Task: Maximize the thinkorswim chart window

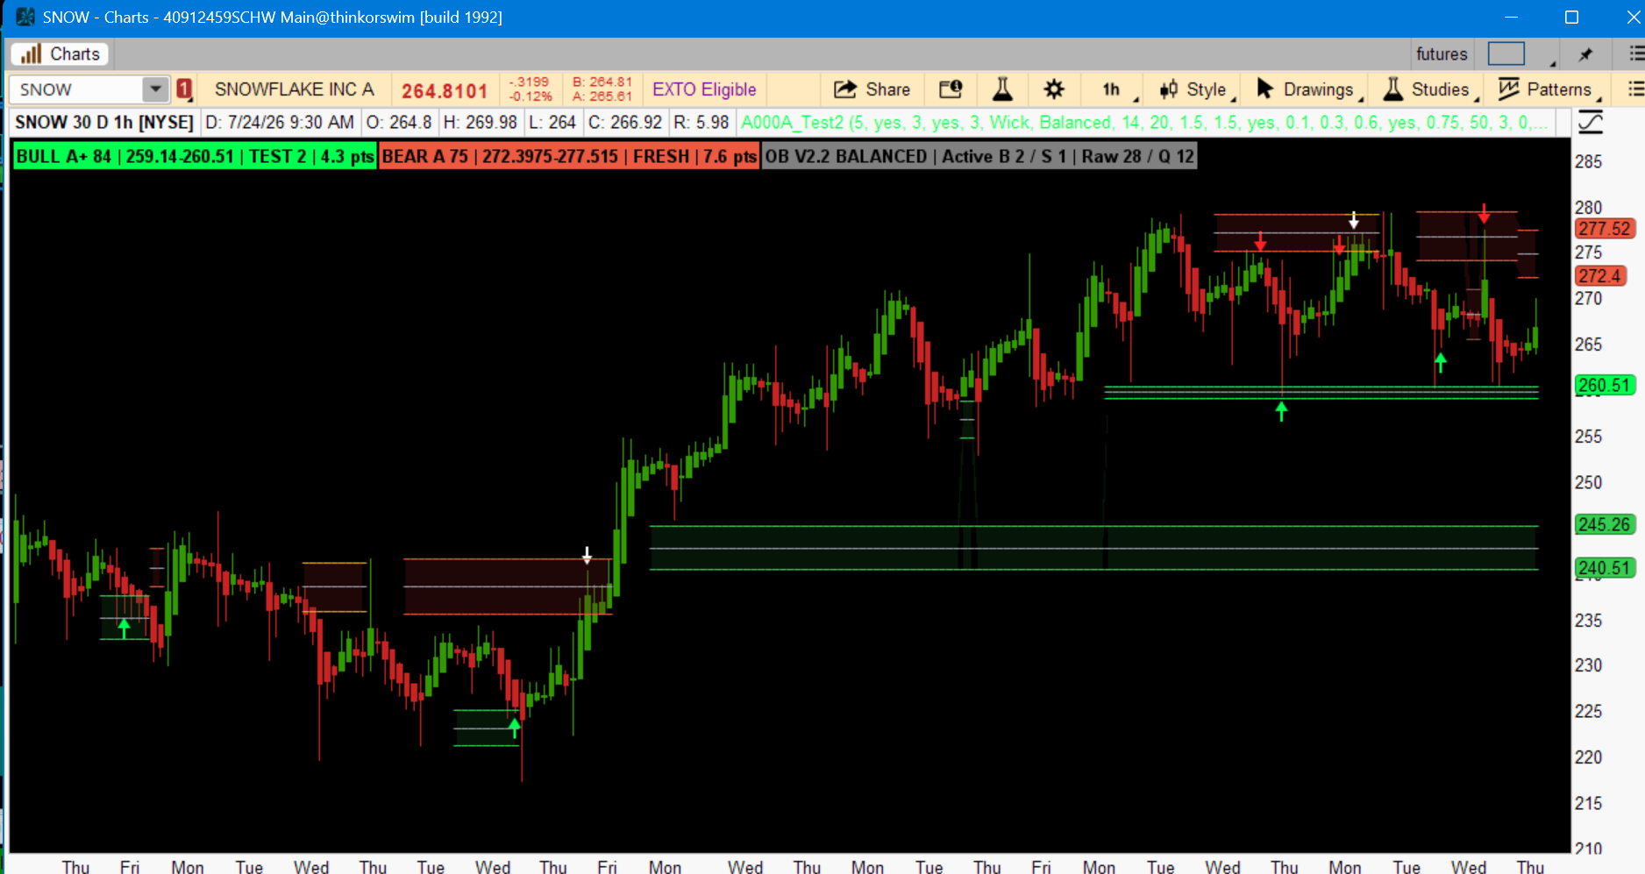Action: pyautogui.click(x=1571, y=18)
